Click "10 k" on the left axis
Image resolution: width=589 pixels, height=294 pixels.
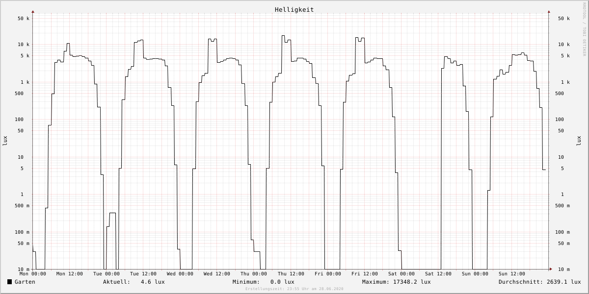pos(24,45)
